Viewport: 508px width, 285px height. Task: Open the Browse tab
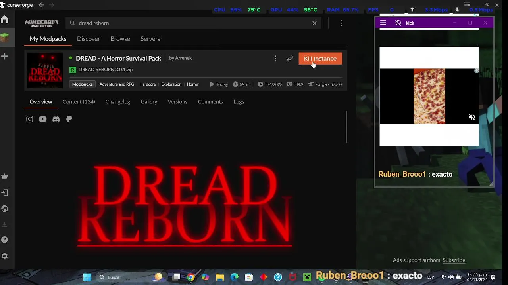point(120,39)
